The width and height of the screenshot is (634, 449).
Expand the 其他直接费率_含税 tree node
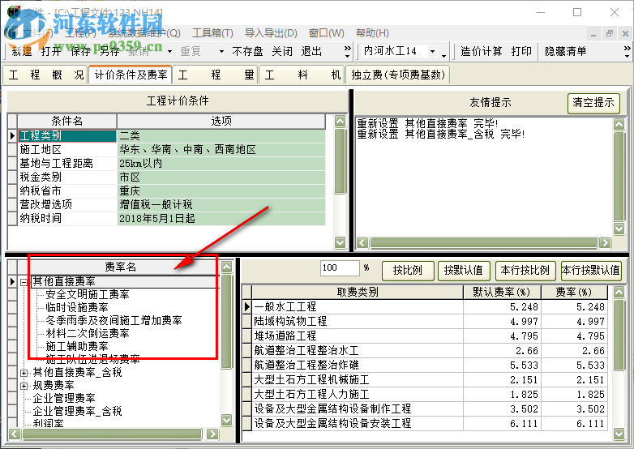pos(24,373)
